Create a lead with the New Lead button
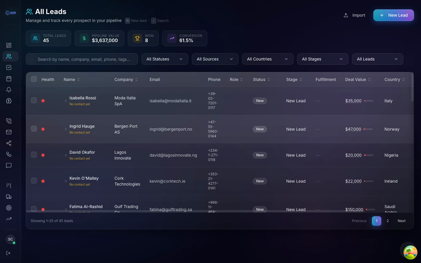The image size is (421, 263). point(393,15)
